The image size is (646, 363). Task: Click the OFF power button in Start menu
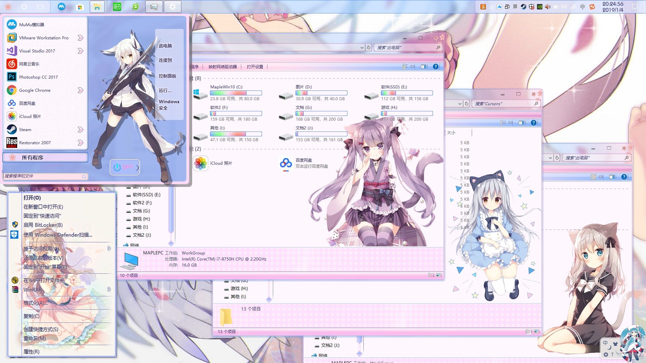[x=123, y=167]
